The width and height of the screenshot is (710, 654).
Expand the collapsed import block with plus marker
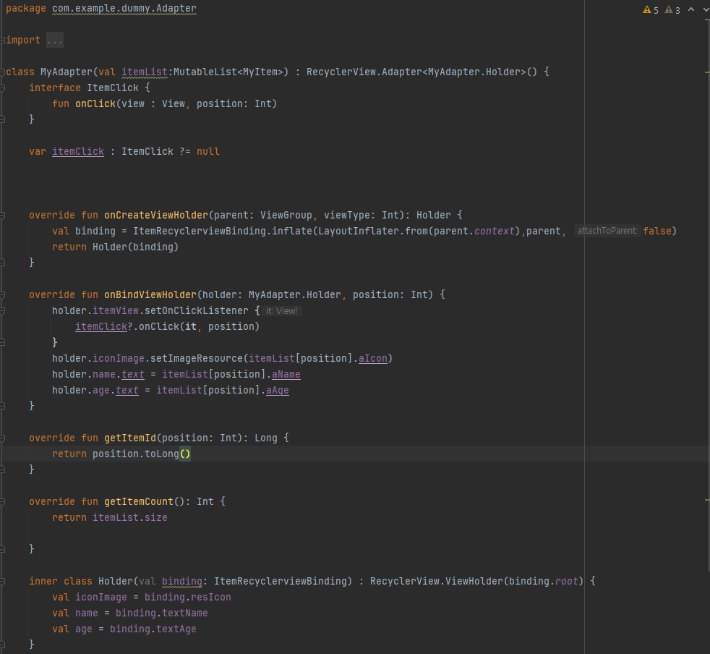pyautogui.click(x=2, y=41)
